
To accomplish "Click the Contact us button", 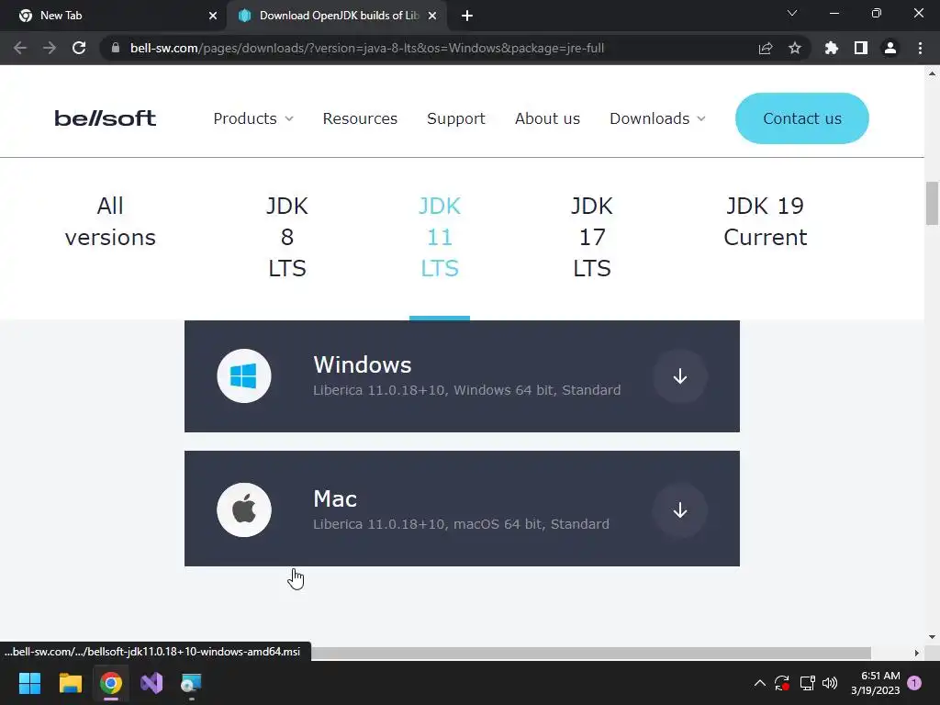I will point(802,118).
